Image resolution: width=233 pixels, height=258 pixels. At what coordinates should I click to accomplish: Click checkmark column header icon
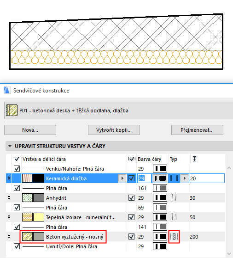17,159
